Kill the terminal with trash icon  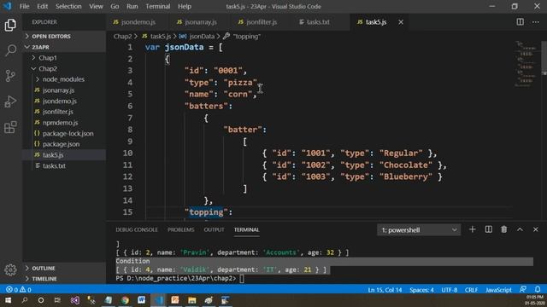pos(503,229)
